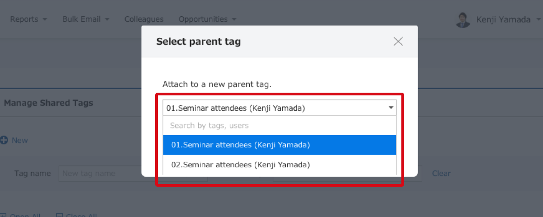Click the arrow beside Opportunities

pos(234,19)
